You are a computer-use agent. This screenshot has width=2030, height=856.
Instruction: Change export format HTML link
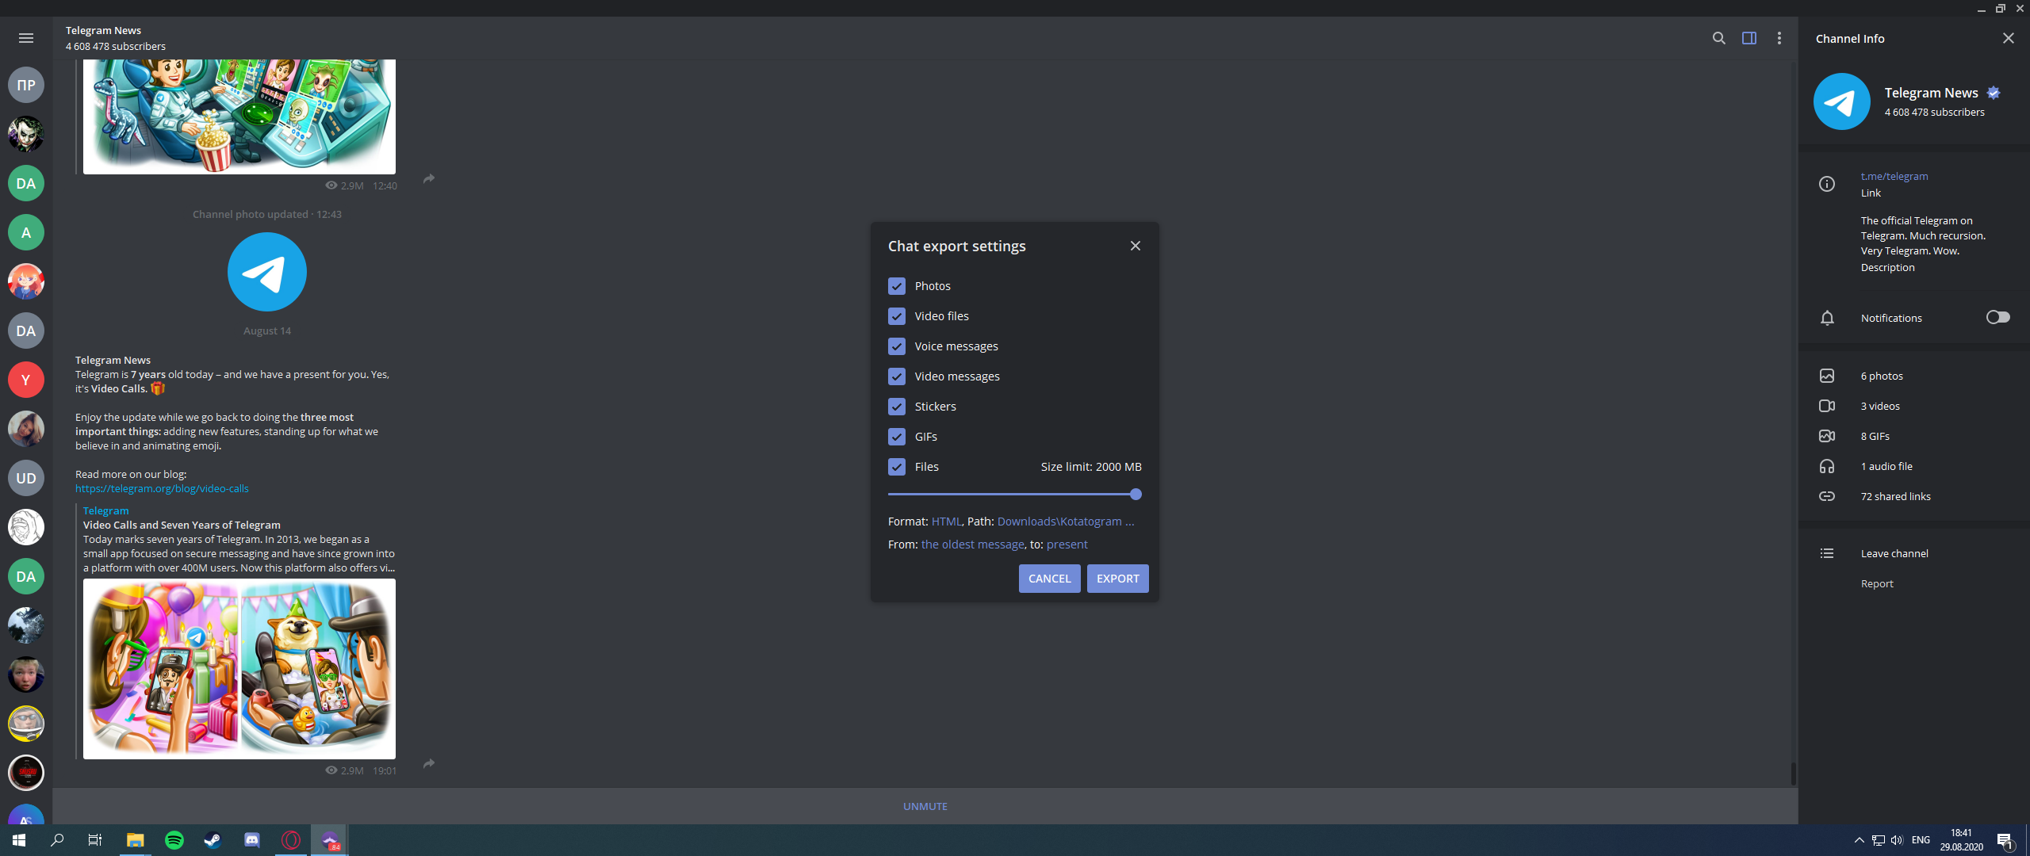(945, 522)
